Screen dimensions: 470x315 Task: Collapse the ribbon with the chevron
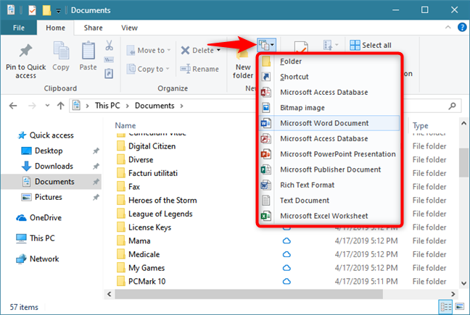click(448, 28)
